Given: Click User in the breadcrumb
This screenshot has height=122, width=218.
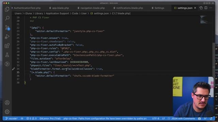Looking at the screenshot, I should [x=84, y=14].
